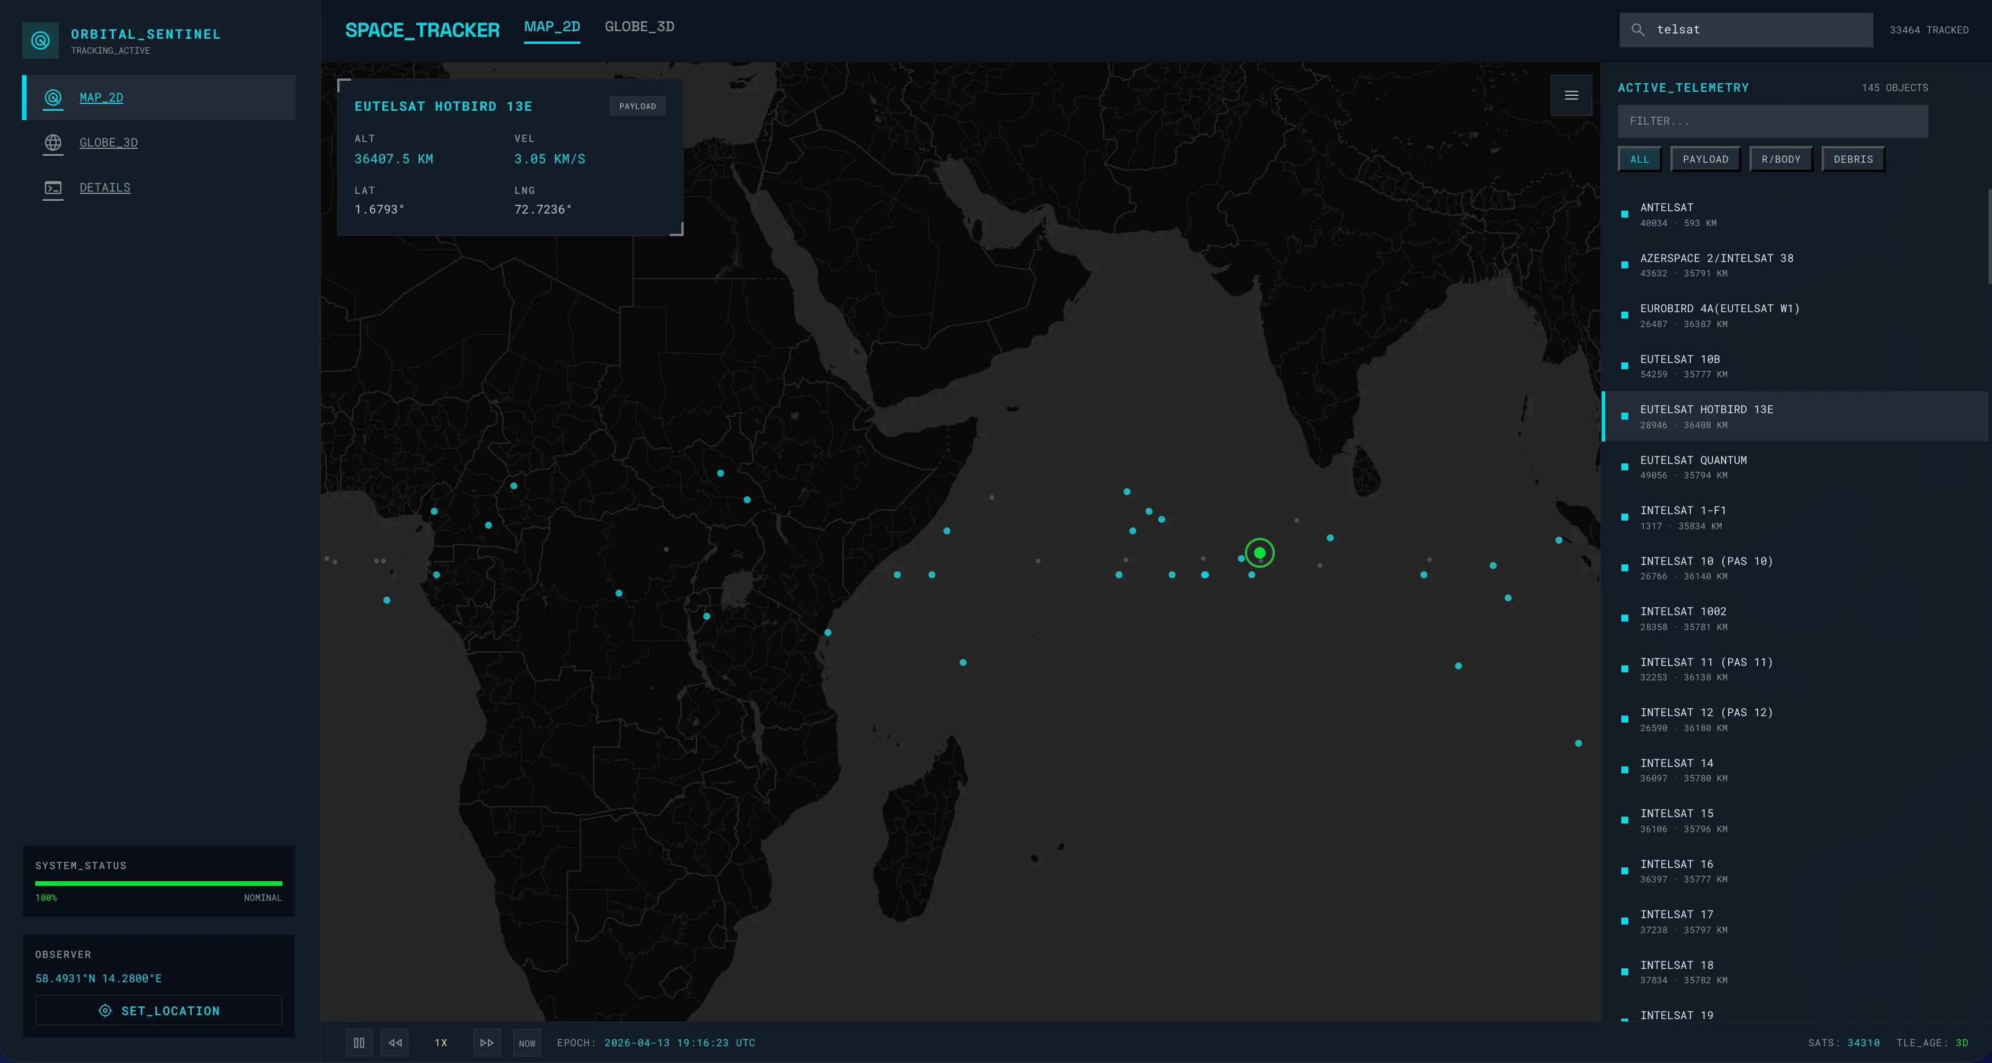The height and width of the screenshot is (1063, 1992).
Task: Click the 33464 TRACKED counter
Action: [x=1928, y=30]
